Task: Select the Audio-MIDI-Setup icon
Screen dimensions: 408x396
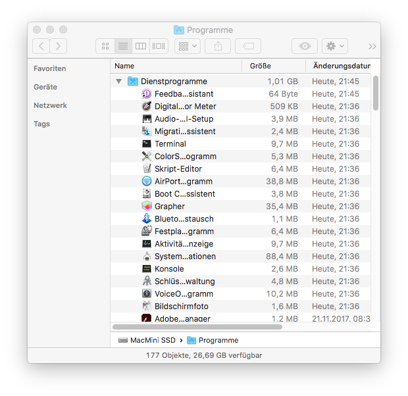Action: tap(147, 118)
